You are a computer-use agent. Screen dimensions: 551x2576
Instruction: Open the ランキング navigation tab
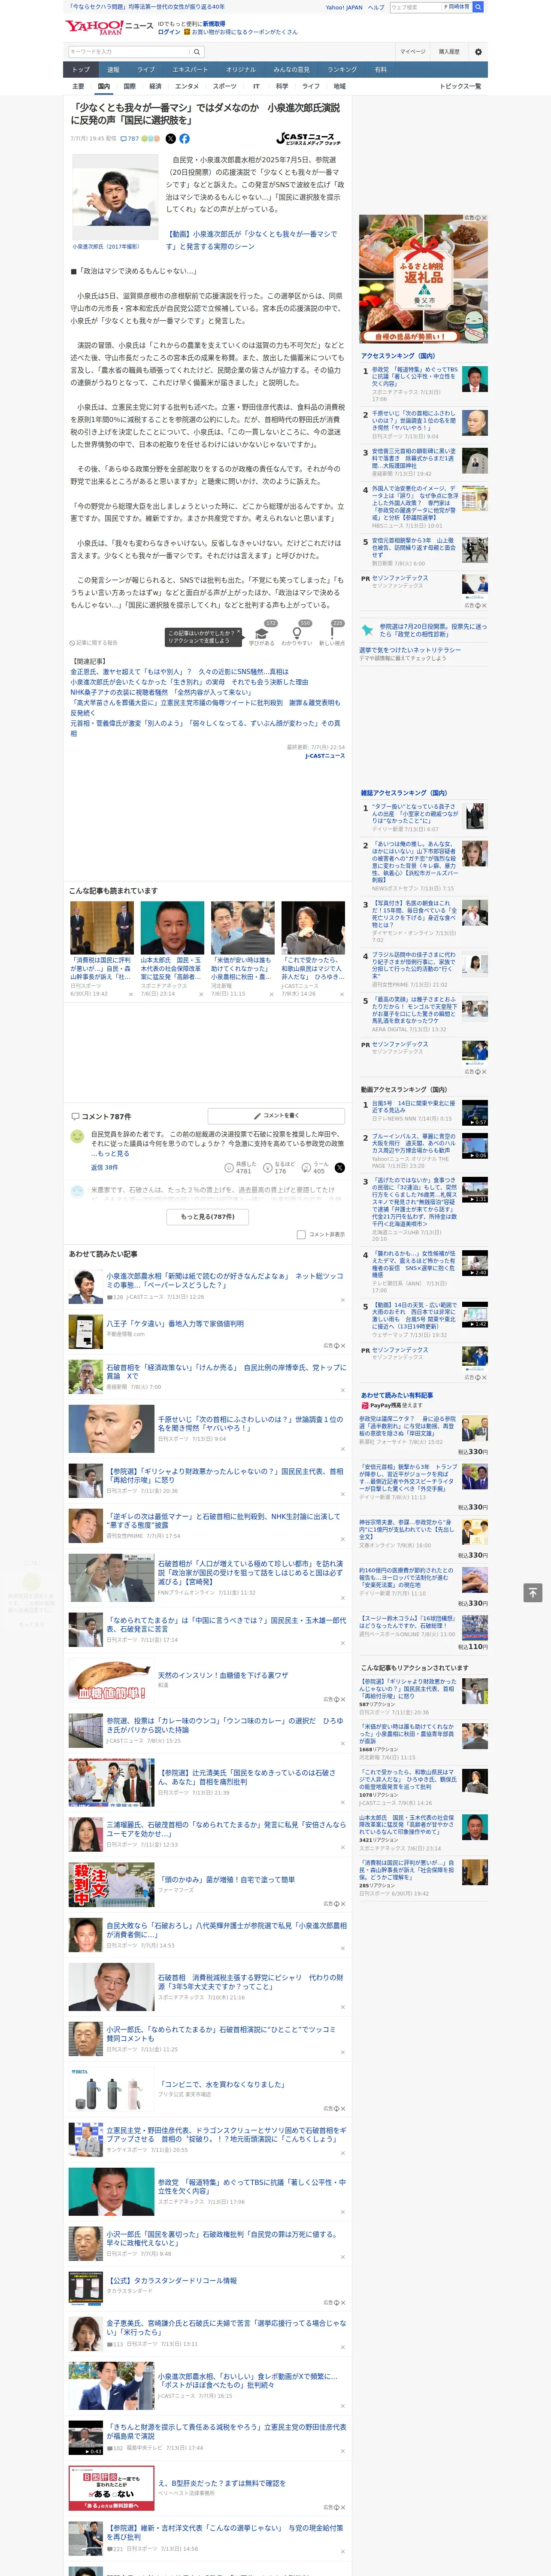pos(342,70)
